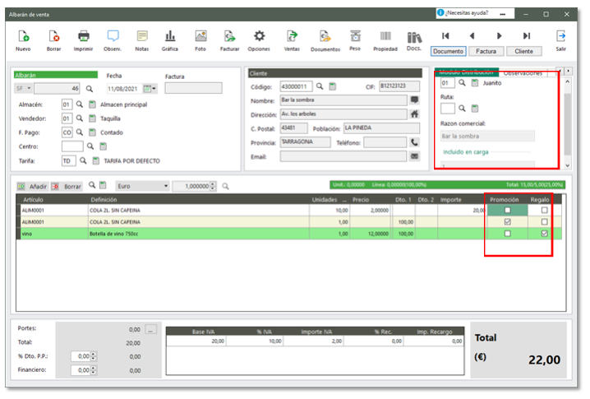Click the Borrar line button
The width and height of the screenshot is (590, 399).
coord(67,186)
